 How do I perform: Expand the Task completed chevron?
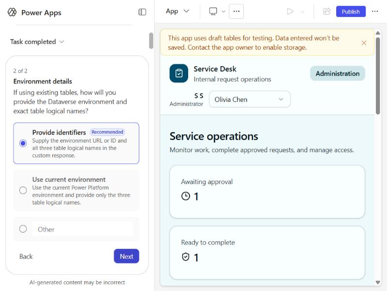[x=62, y=42]
